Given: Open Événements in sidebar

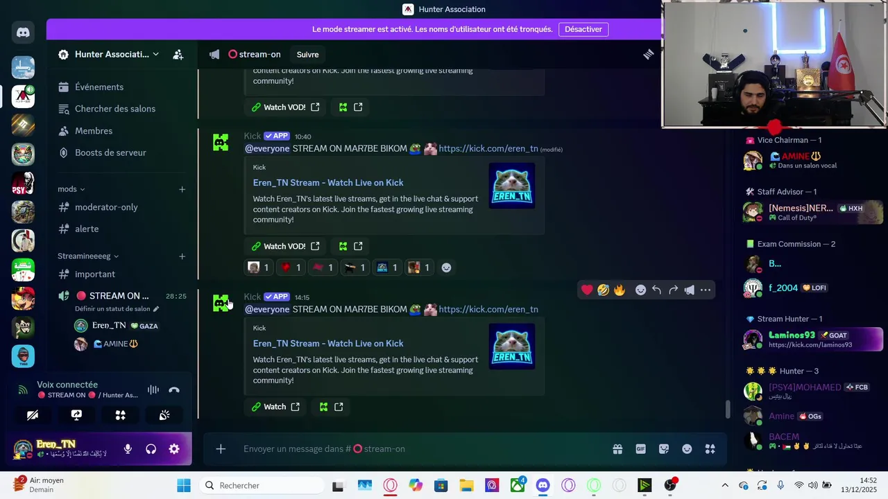Looking at the screenshot, I should coord(120,87).
